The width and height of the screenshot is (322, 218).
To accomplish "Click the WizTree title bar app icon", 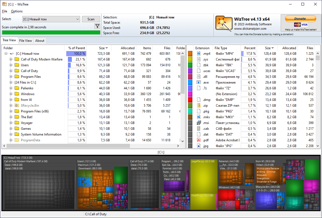I will (4, 4).
